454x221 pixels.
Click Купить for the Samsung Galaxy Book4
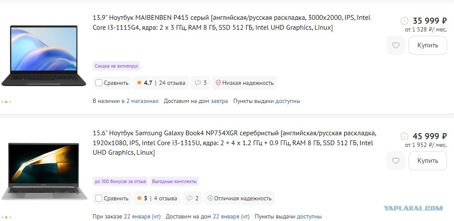click(x=428, y=161)
